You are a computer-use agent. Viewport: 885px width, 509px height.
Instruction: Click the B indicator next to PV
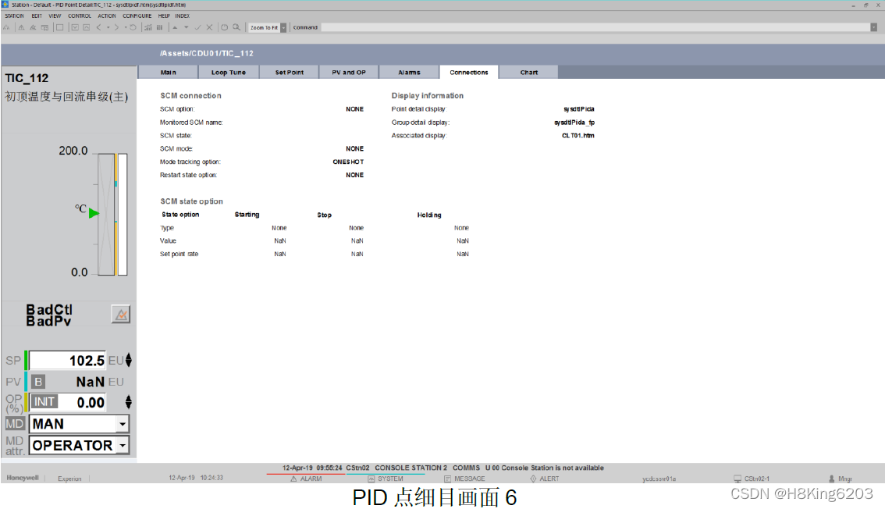37,382
